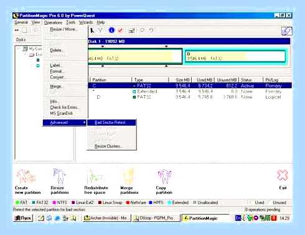The height and width of the screenshot is (235, 305).
Task: Select the Extended partition table row
Action: click(190, 91)
